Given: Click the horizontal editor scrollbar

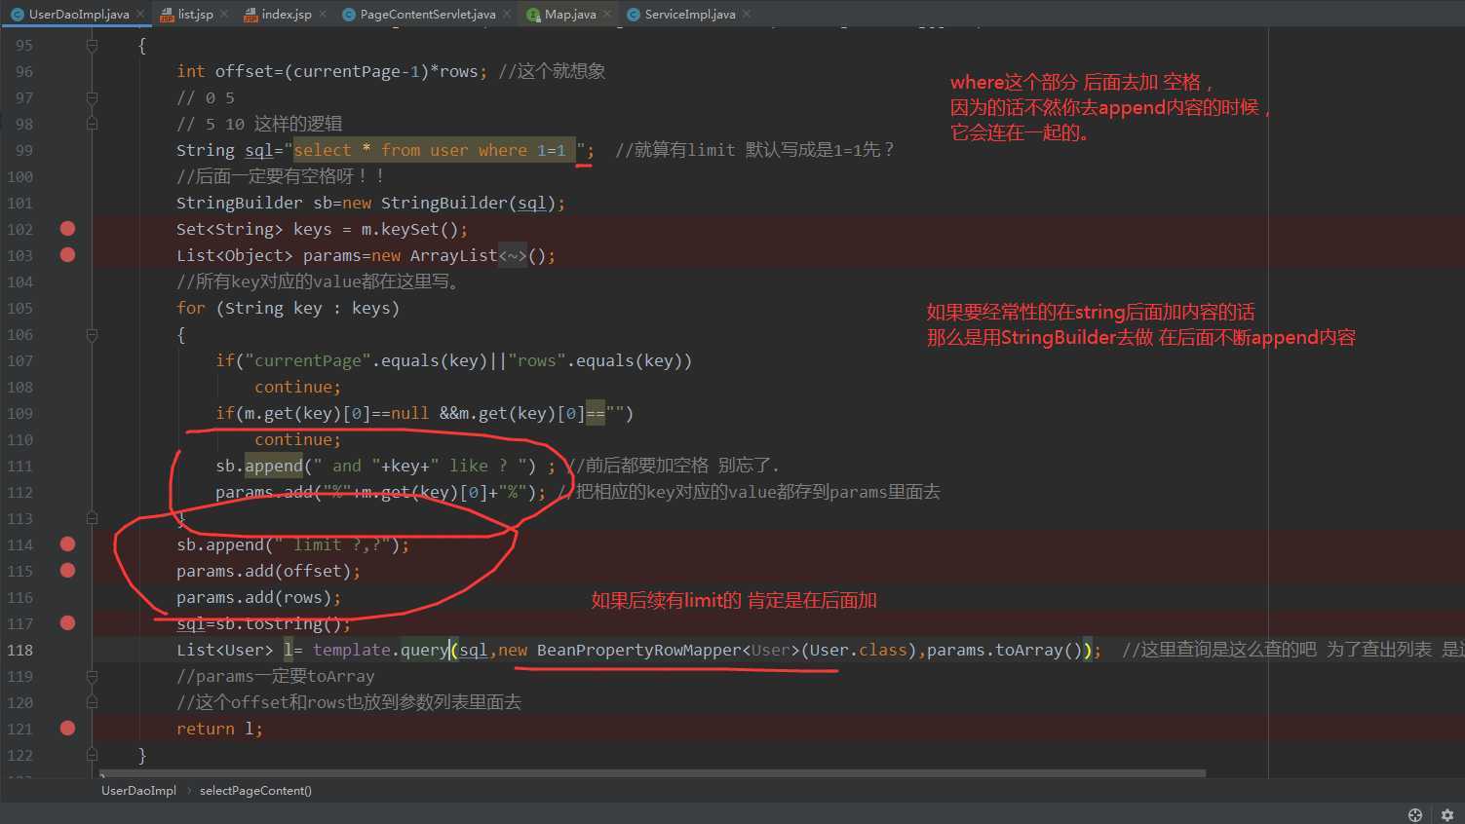Looking at the screenshot, I should click(x=653, y=773).
